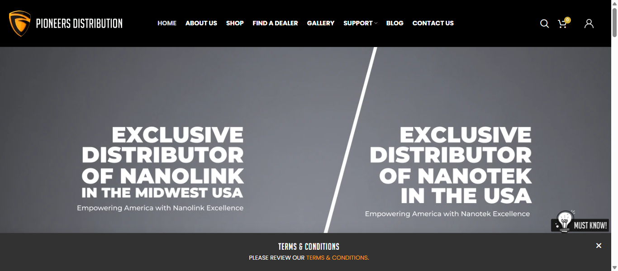This screenshot has height=271, width=618.
Task: Open the Contact Us page
Action: point(433,23)
